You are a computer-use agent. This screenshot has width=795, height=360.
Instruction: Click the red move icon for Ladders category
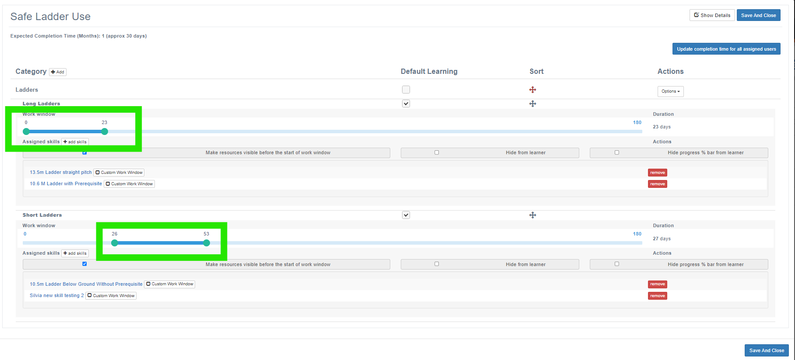pyautogui.click(x=532, y=90)
